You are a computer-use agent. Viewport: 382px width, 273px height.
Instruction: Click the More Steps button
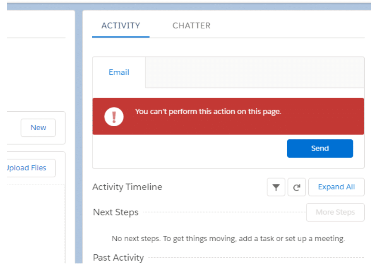(x=335, y=212)
